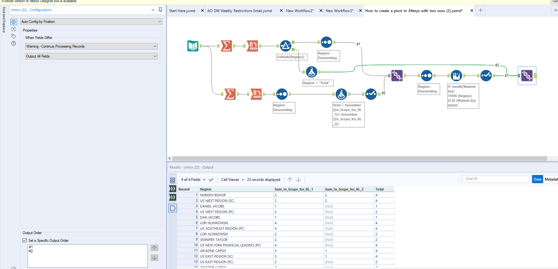The height and width of the screenshot is (269, 558).
Task: Expand the 4 of 4 Fields selector
Action: tap(193, 180)
